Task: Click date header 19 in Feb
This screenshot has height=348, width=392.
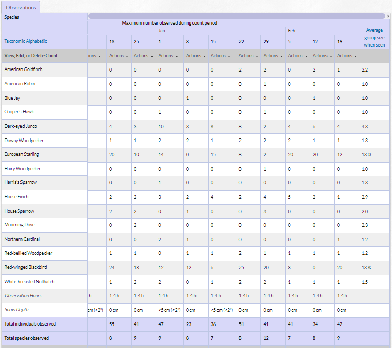Action: (x=339, y=42)
